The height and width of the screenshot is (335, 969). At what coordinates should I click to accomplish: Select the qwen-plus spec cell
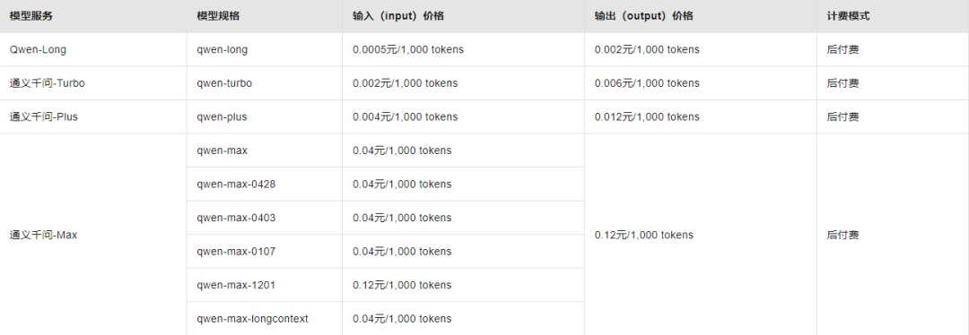click(265, 116)
